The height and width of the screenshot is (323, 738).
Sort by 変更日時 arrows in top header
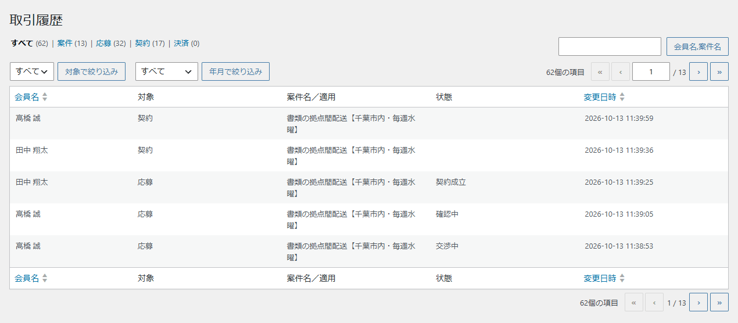pyautogui.click(x=622, y=97)
